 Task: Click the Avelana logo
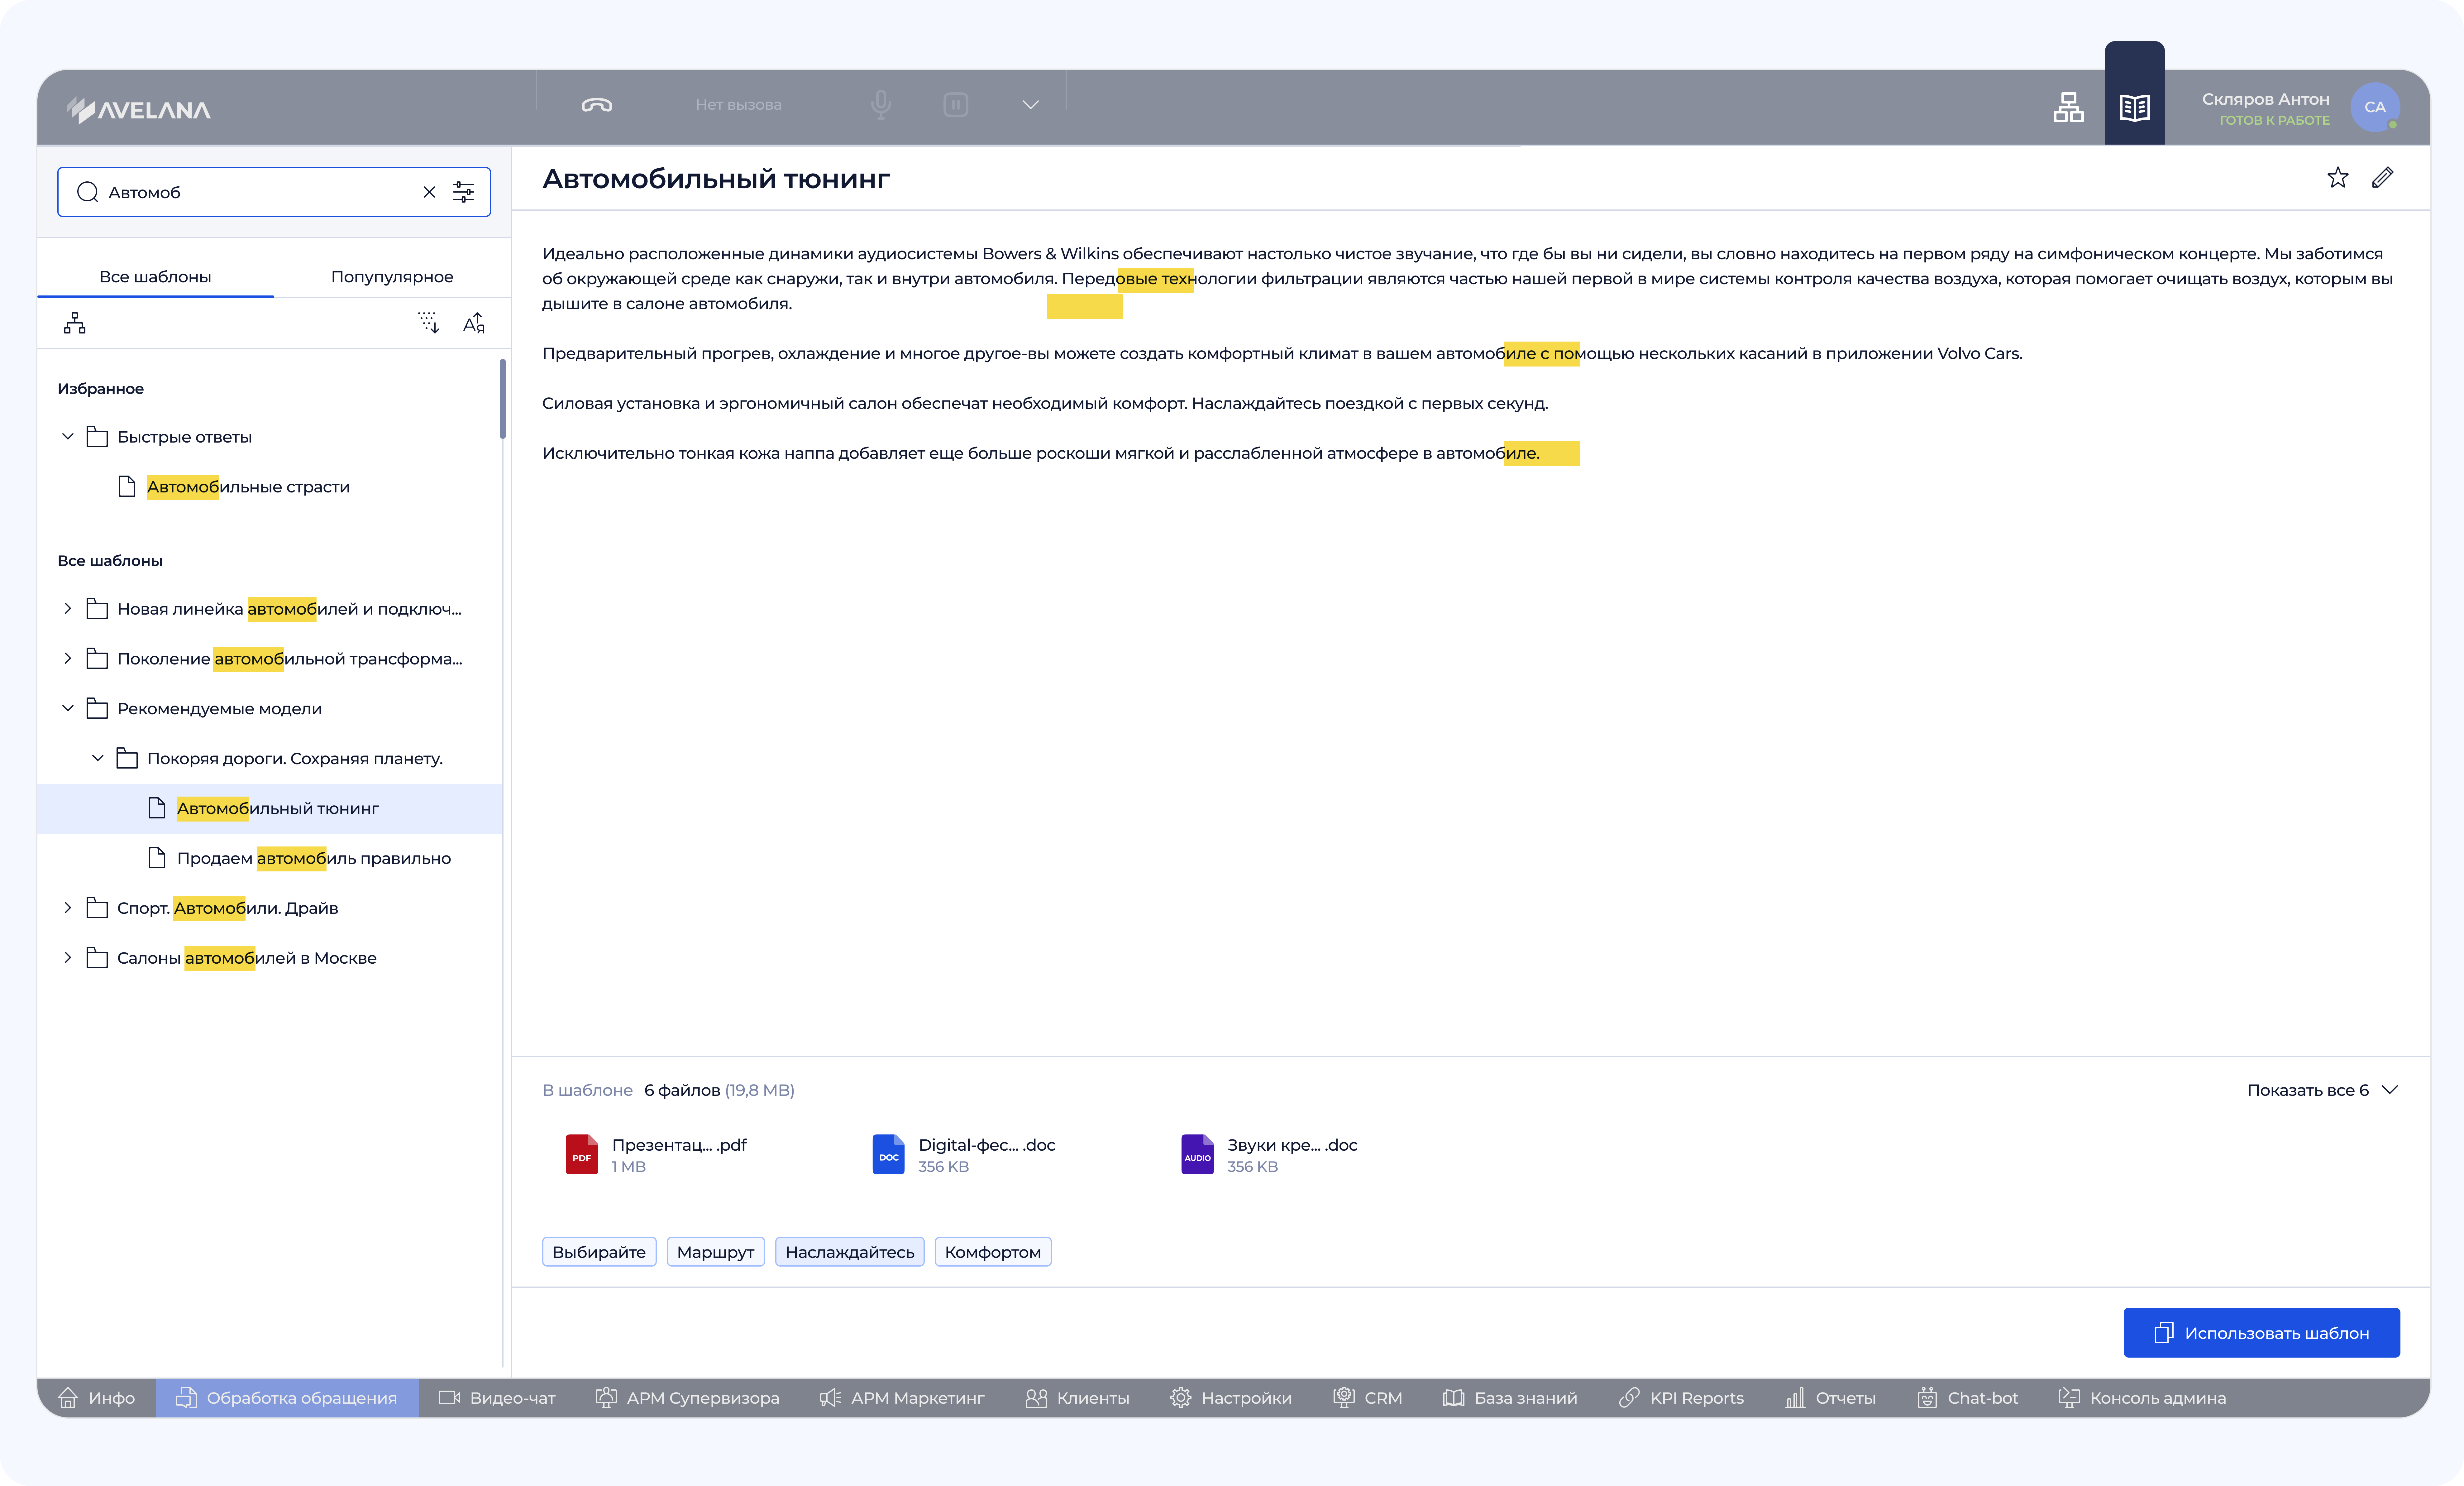tap(139, 110)
